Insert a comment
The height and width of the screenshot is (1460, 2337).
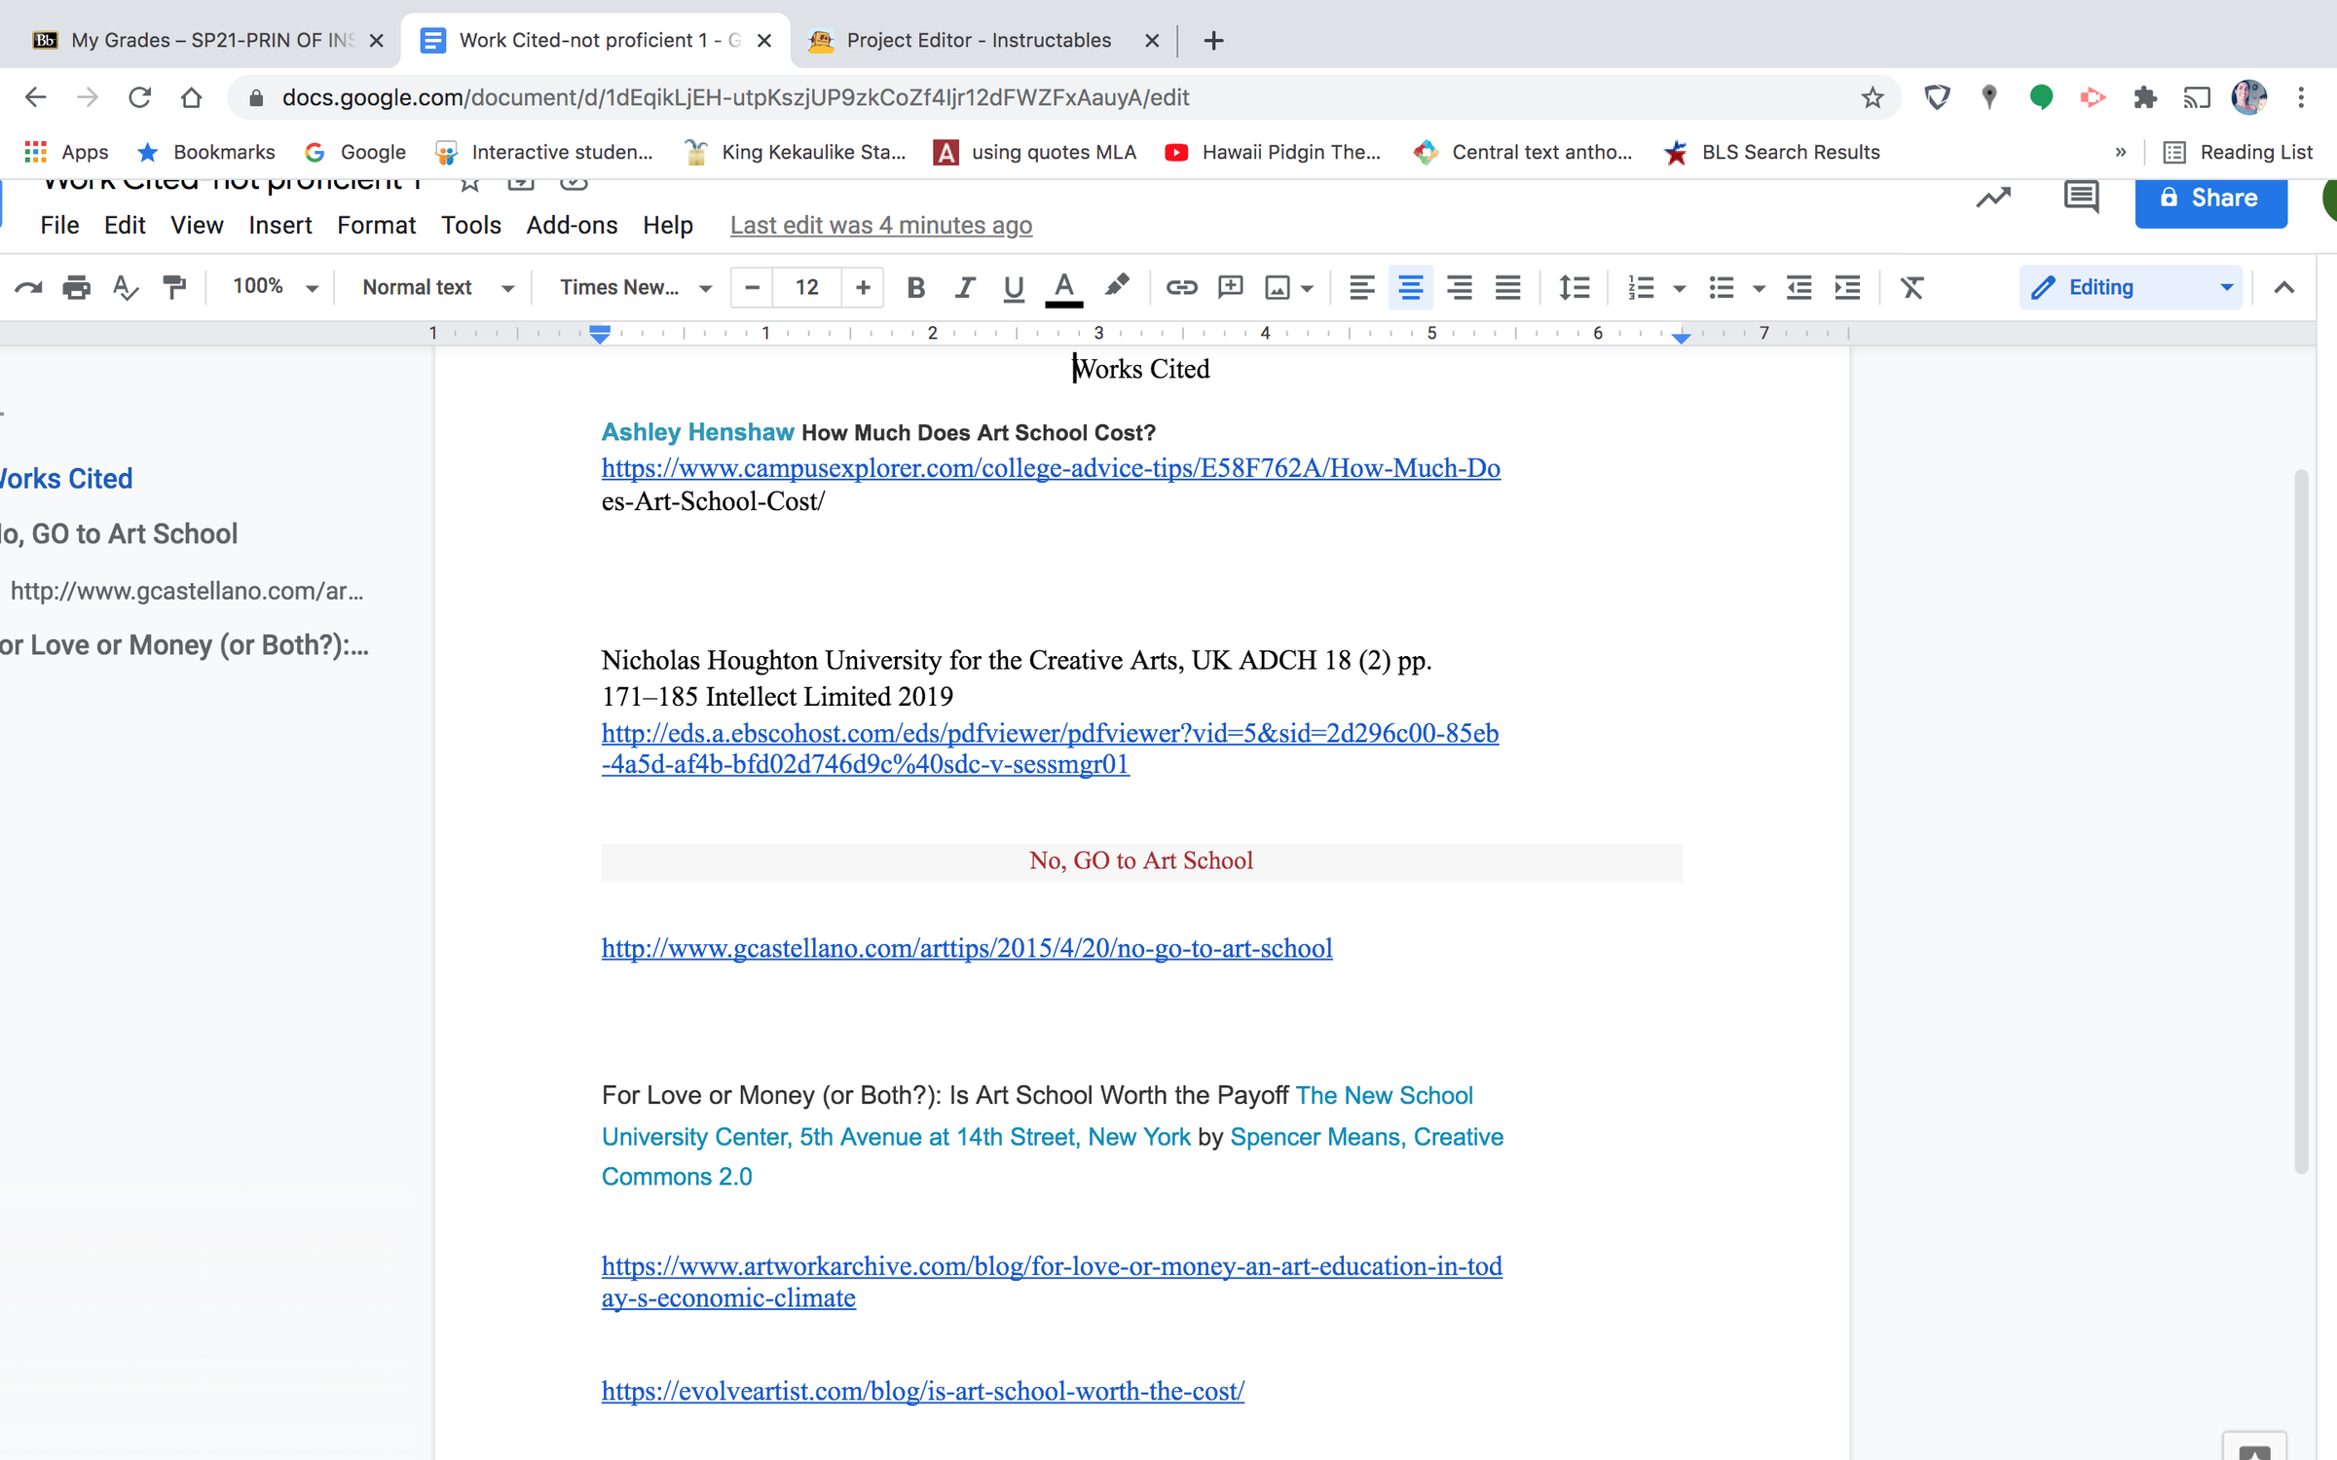click(x=1230, y=287)
